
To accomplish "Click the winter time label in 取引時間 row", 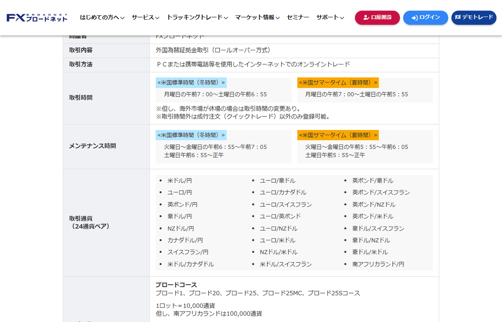I will pos(191,82).
